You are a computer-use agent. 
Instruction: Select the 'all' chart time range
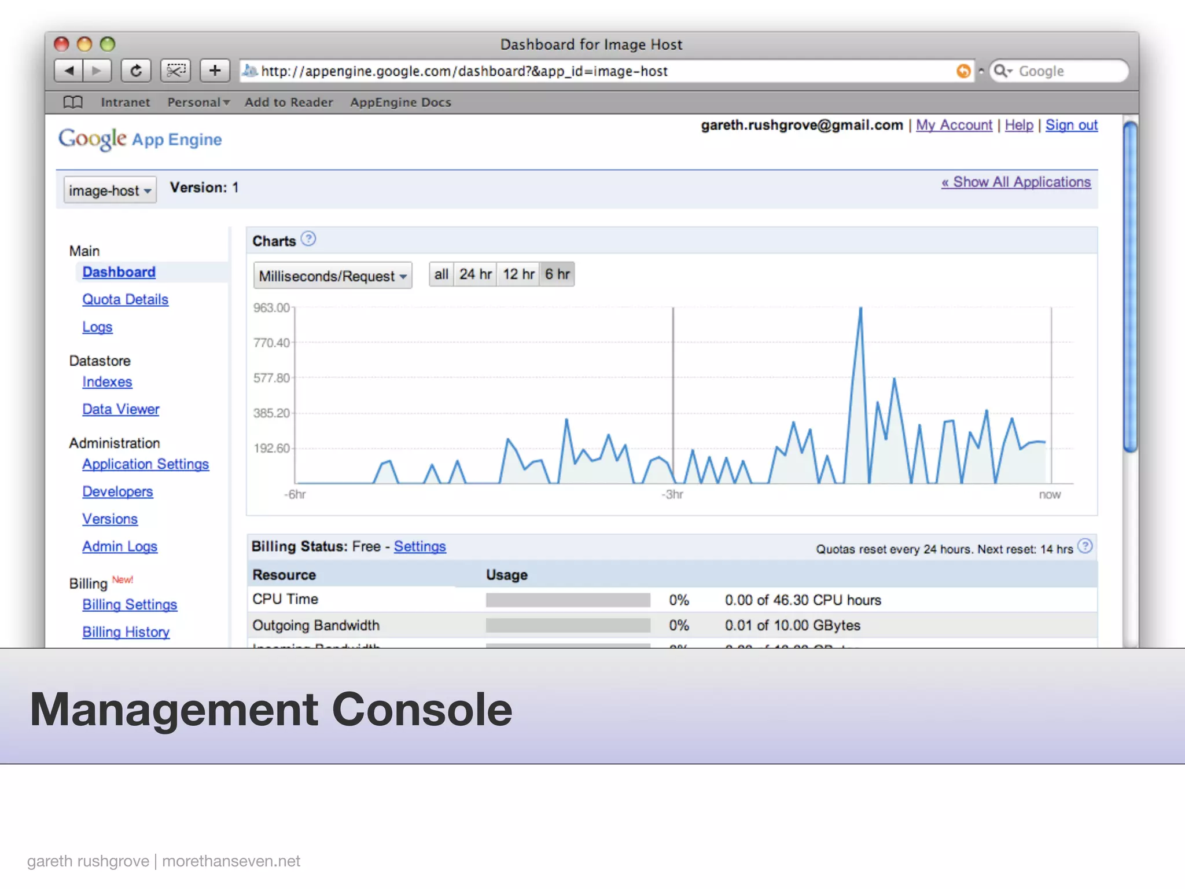pos(441,274)
